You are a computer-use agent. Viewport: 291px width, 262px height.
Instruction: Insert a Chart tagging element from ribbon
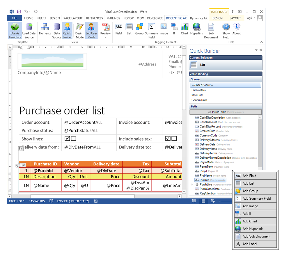click(184, 29)
